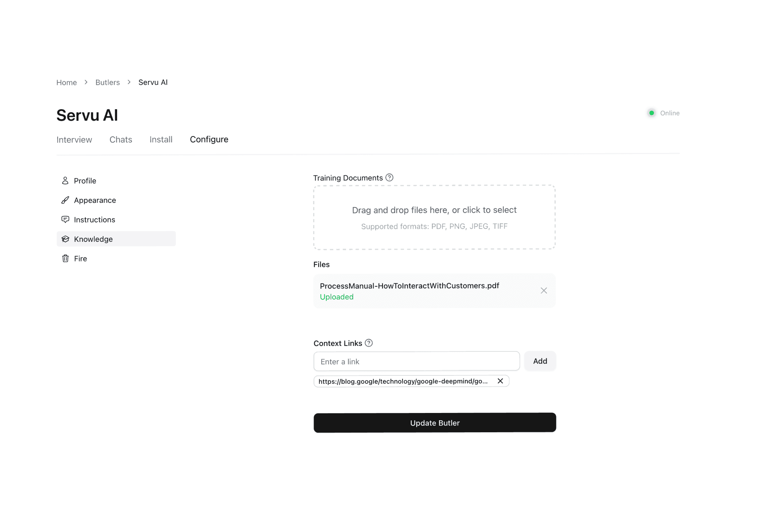The width and height of the screenshot is (761, 508).
Task: Open the Training Documents help tooltip icon
Action: [389, 177]
